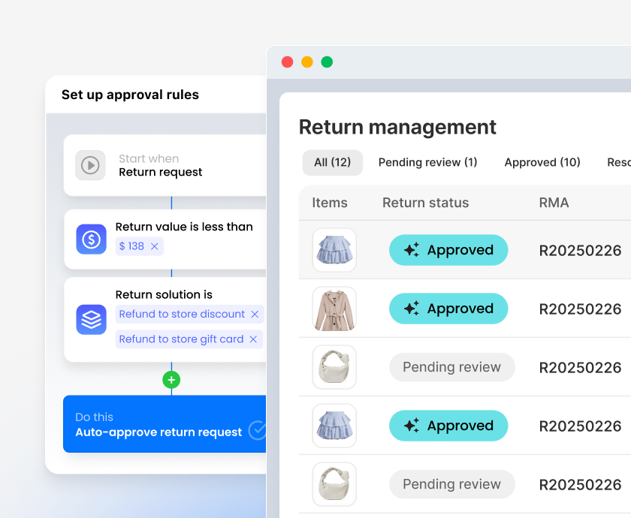The height and width of the screenshot is (518, 631).
Task: Add a new rule step with the green plus
Action: click(x=171, y=380)
